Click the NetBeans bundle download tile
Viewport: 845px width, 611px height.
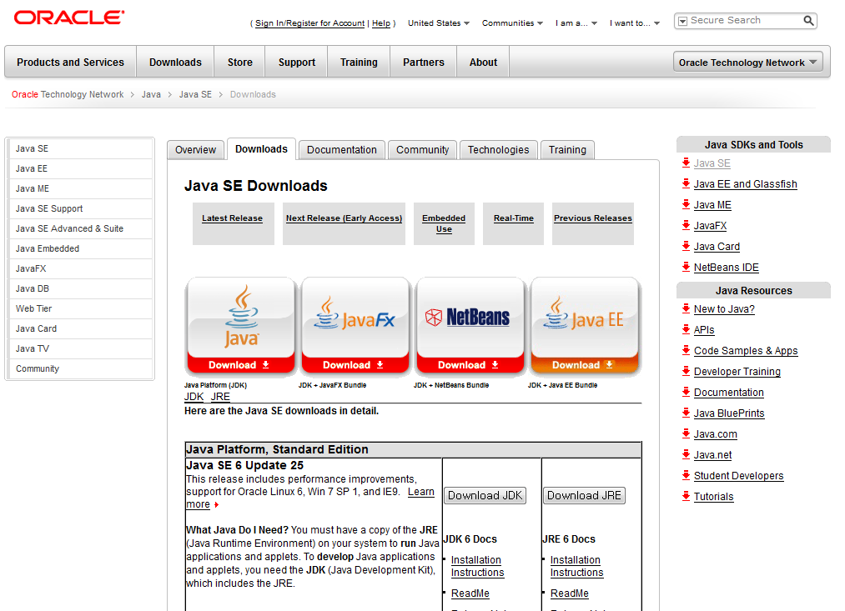(470, 326)
